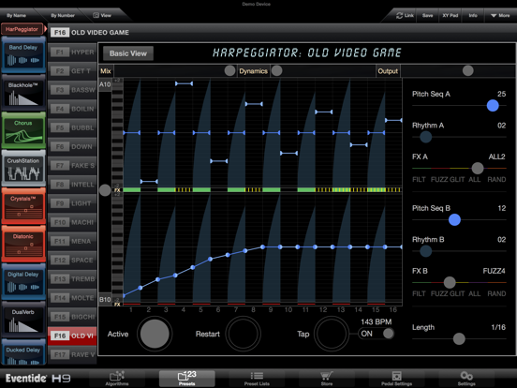The height and width of the screenshot is (388, 517).
Task: Click the Link sync icon
Action: (400, 16)
